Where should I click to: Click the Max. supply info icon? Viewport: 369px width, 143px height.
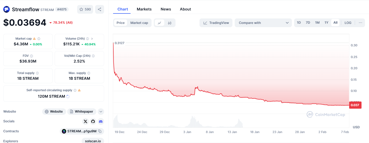click(89, 73)
